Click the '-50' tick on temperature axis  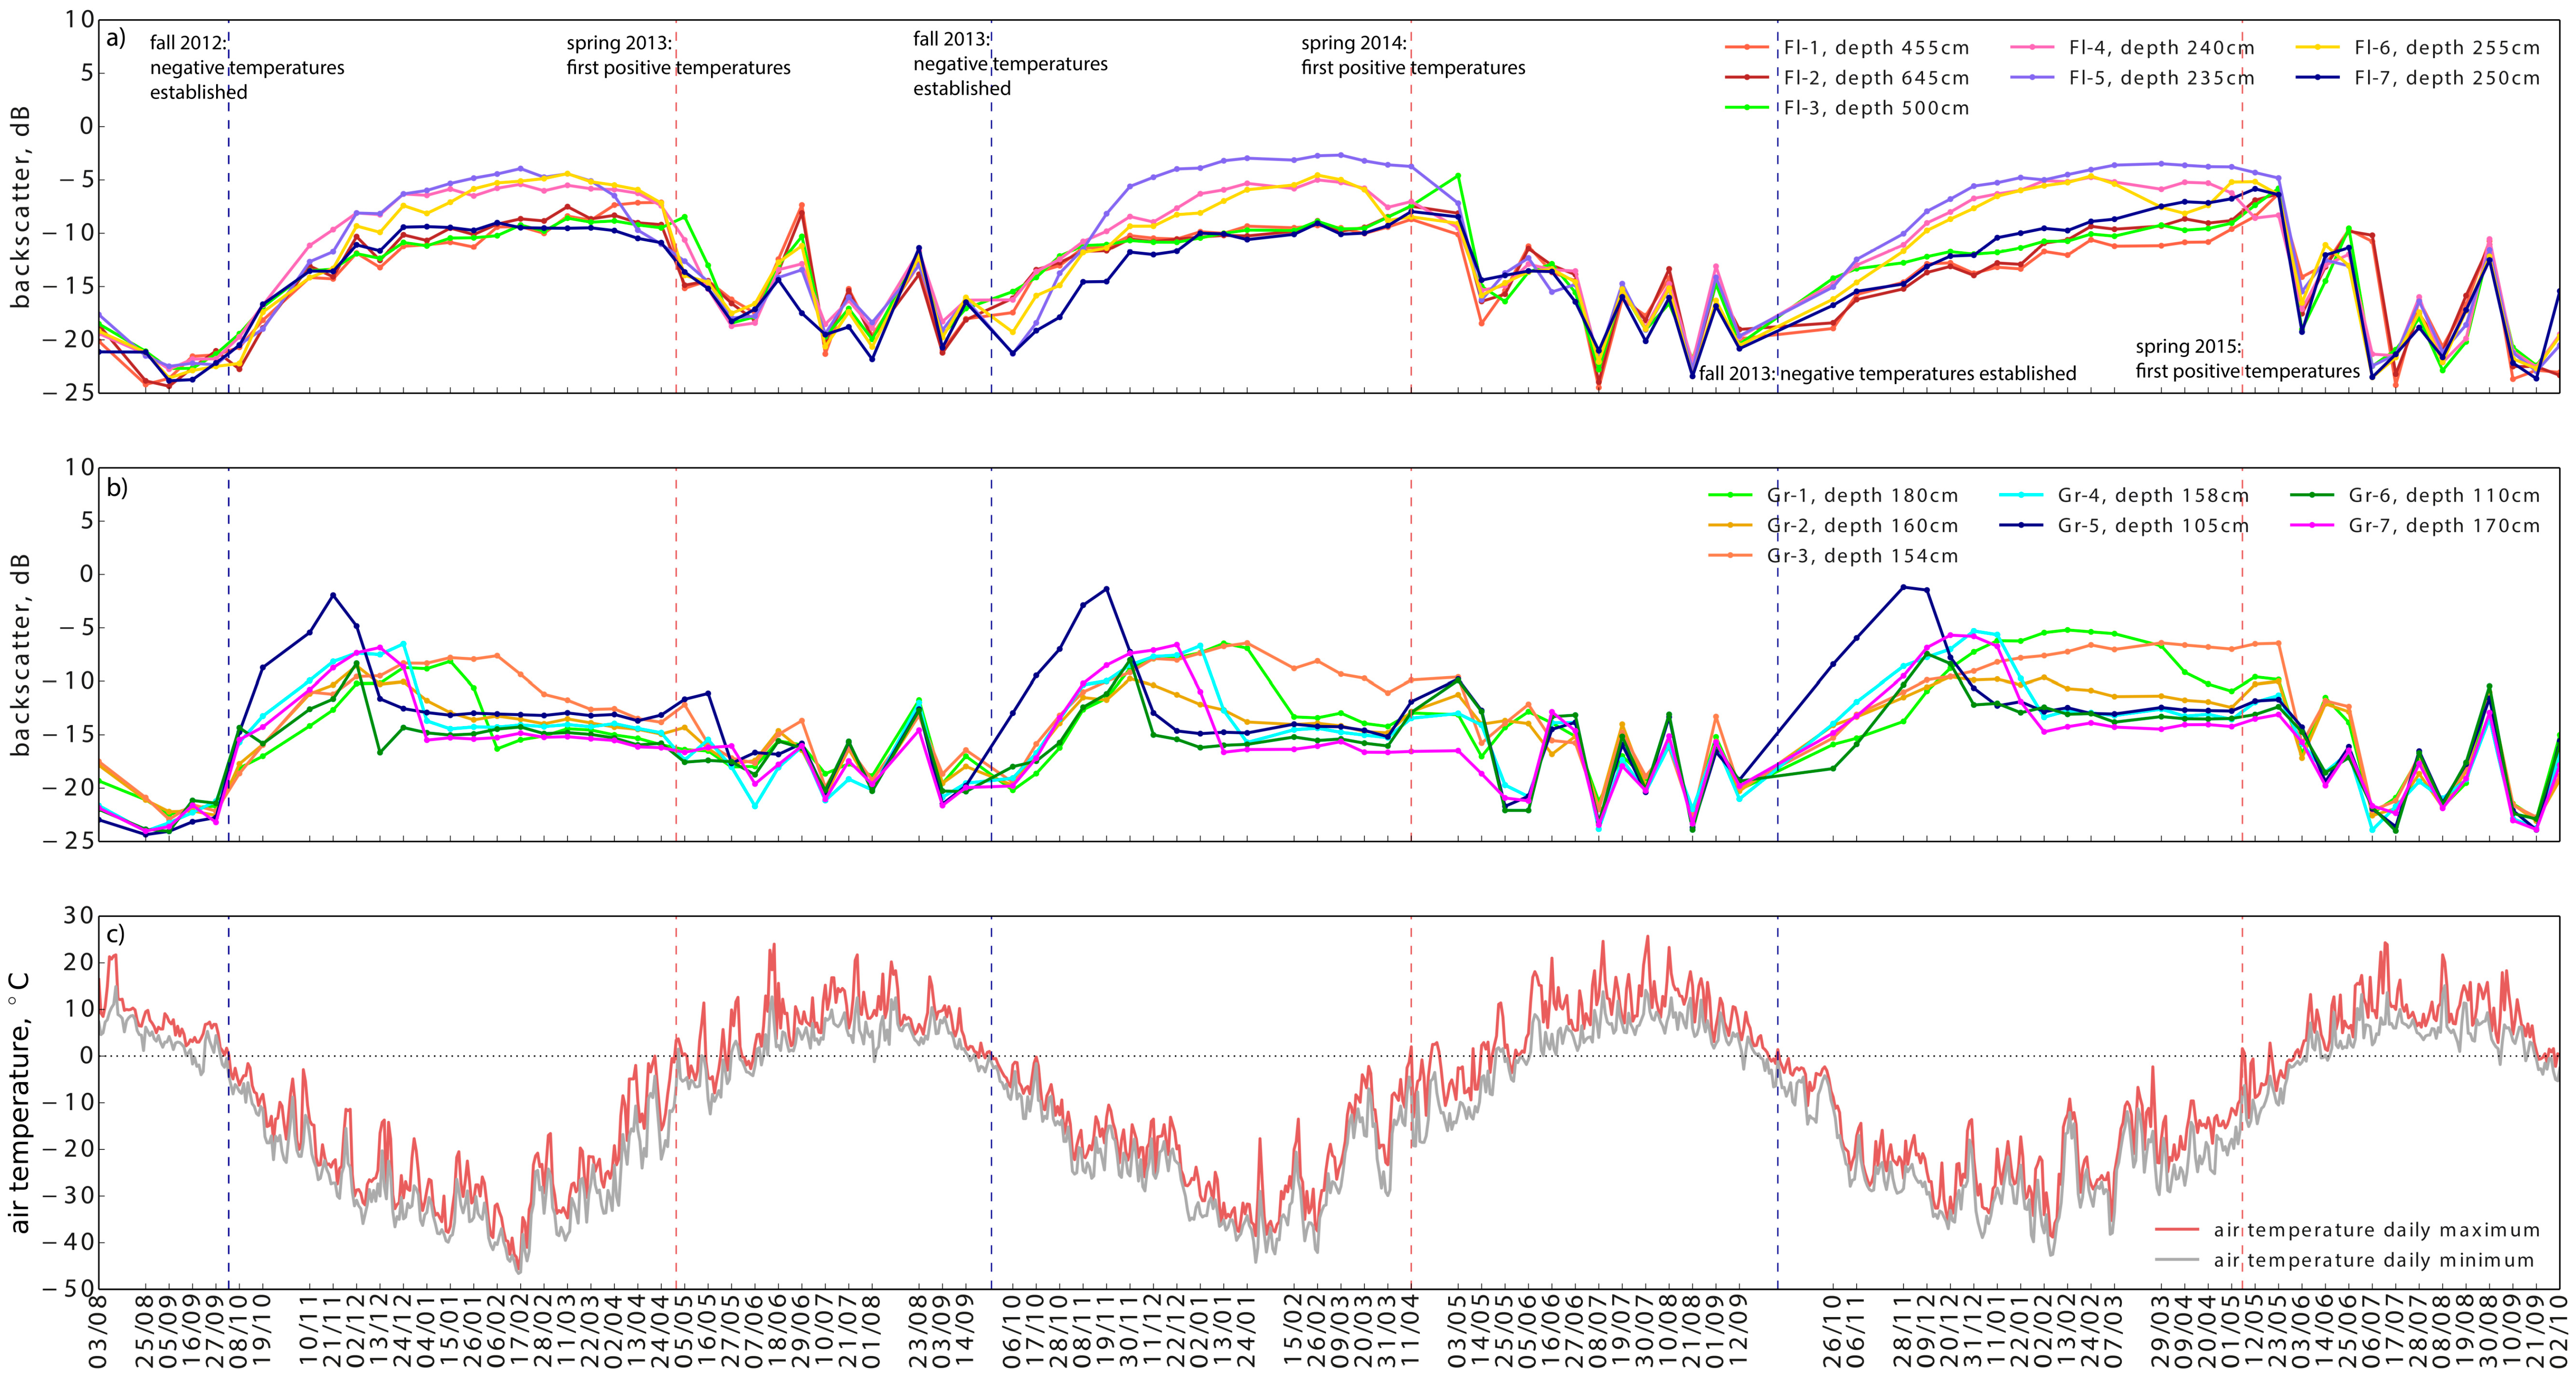click(x=69, y=1289)
